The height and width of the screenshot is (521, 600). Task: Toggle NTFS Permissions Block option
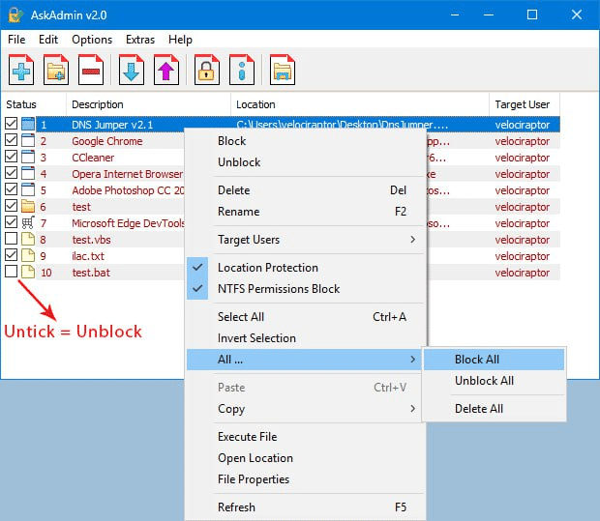tap(279, 289)
